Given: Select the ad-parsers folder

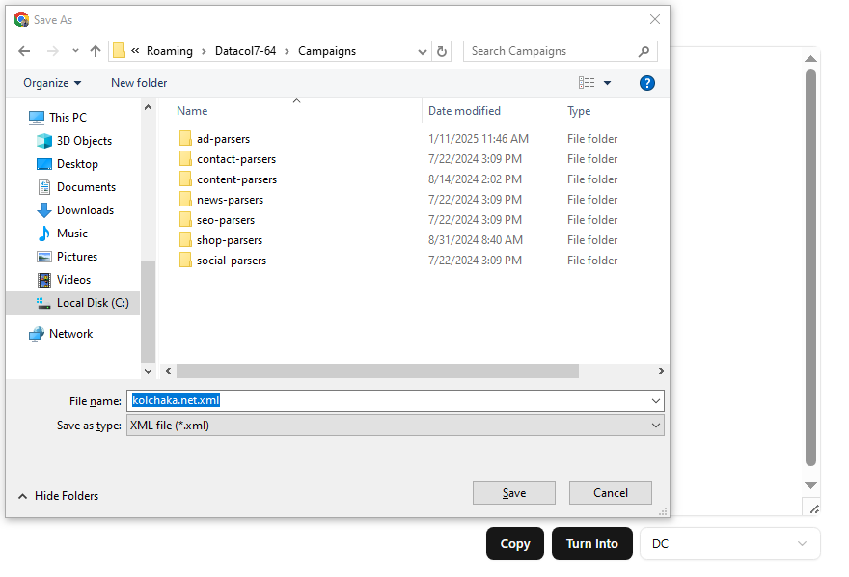Looking at the screenshot, I should (223, 139).
